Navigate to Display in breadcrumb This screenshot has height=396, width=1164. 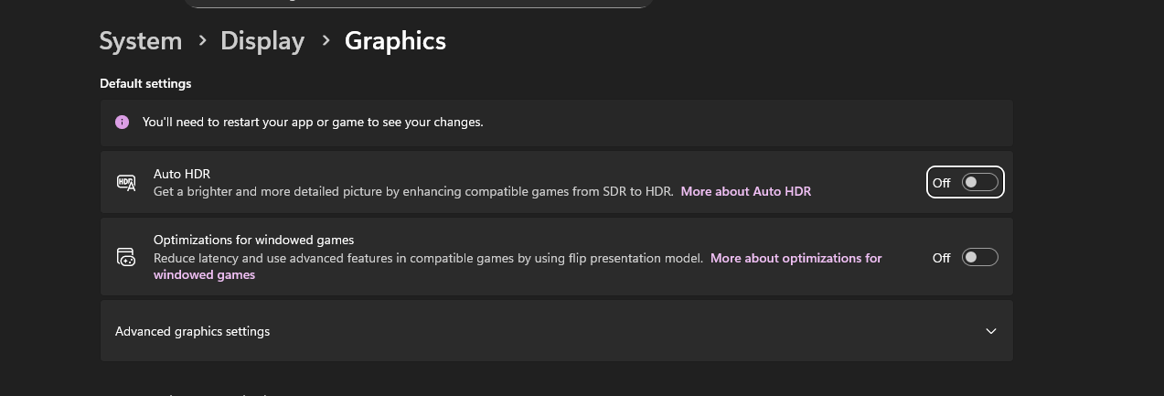pyautogui.click(x=262, y=41)
